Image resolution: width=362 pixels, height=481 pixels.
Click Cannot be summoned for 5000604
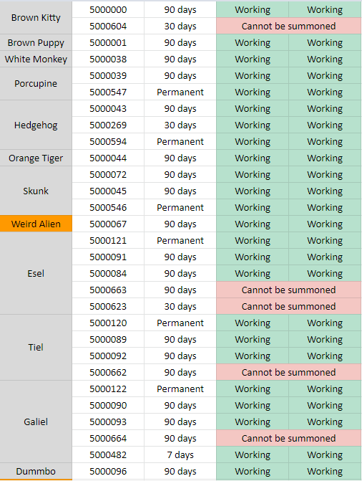coord(288,26)
